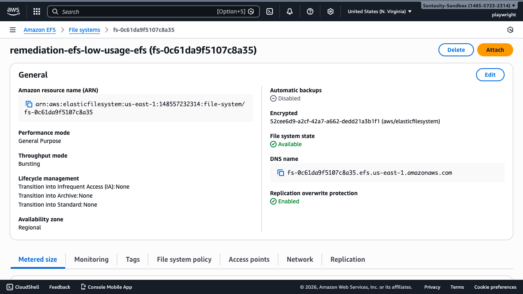This screenshot has height=294, width=523.
Task: Edit the General settings
Action: 490,75
